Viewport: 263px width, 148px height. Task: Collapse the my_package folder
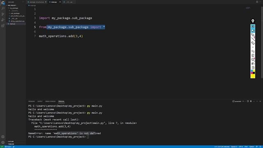point(14,8)
